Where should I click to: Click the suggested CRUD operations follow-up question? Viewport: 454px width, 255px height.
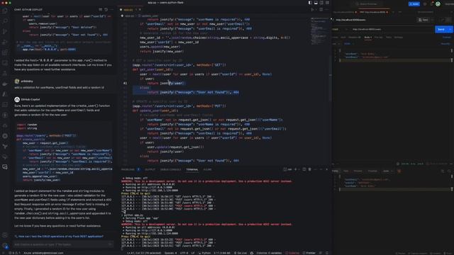[61, 236]
